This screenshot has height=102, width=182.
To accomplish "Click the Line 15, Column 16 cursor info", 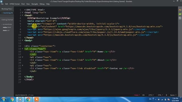I will point(21,95).
